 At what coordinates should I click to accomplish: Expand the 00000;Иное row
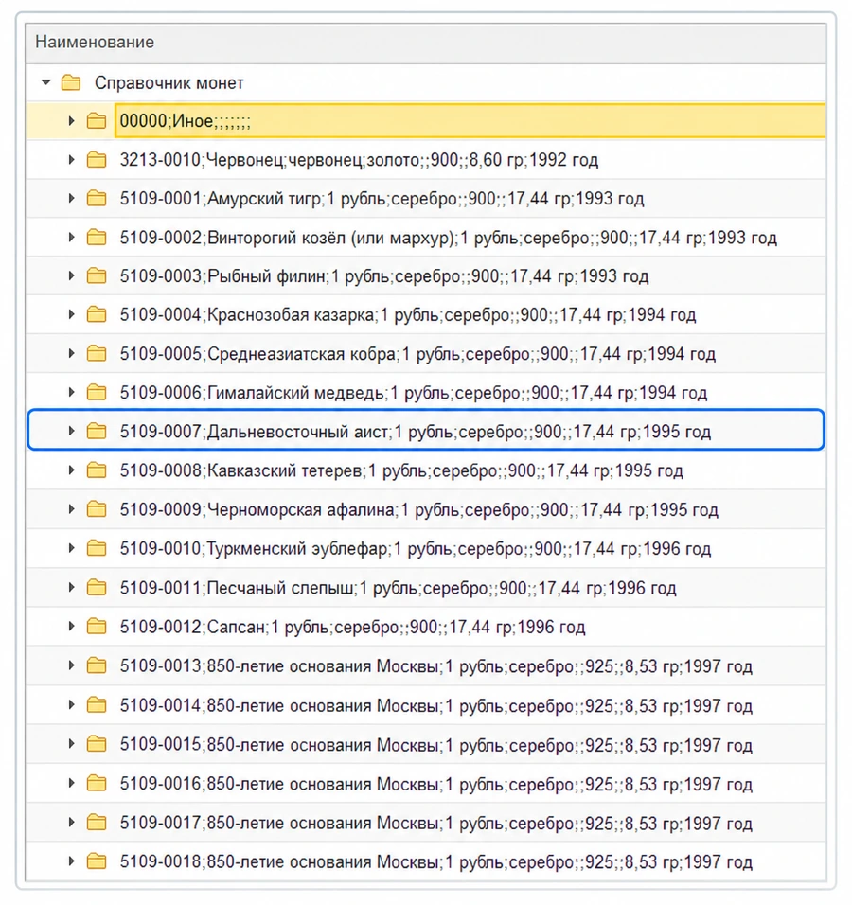tap(71, 121)
